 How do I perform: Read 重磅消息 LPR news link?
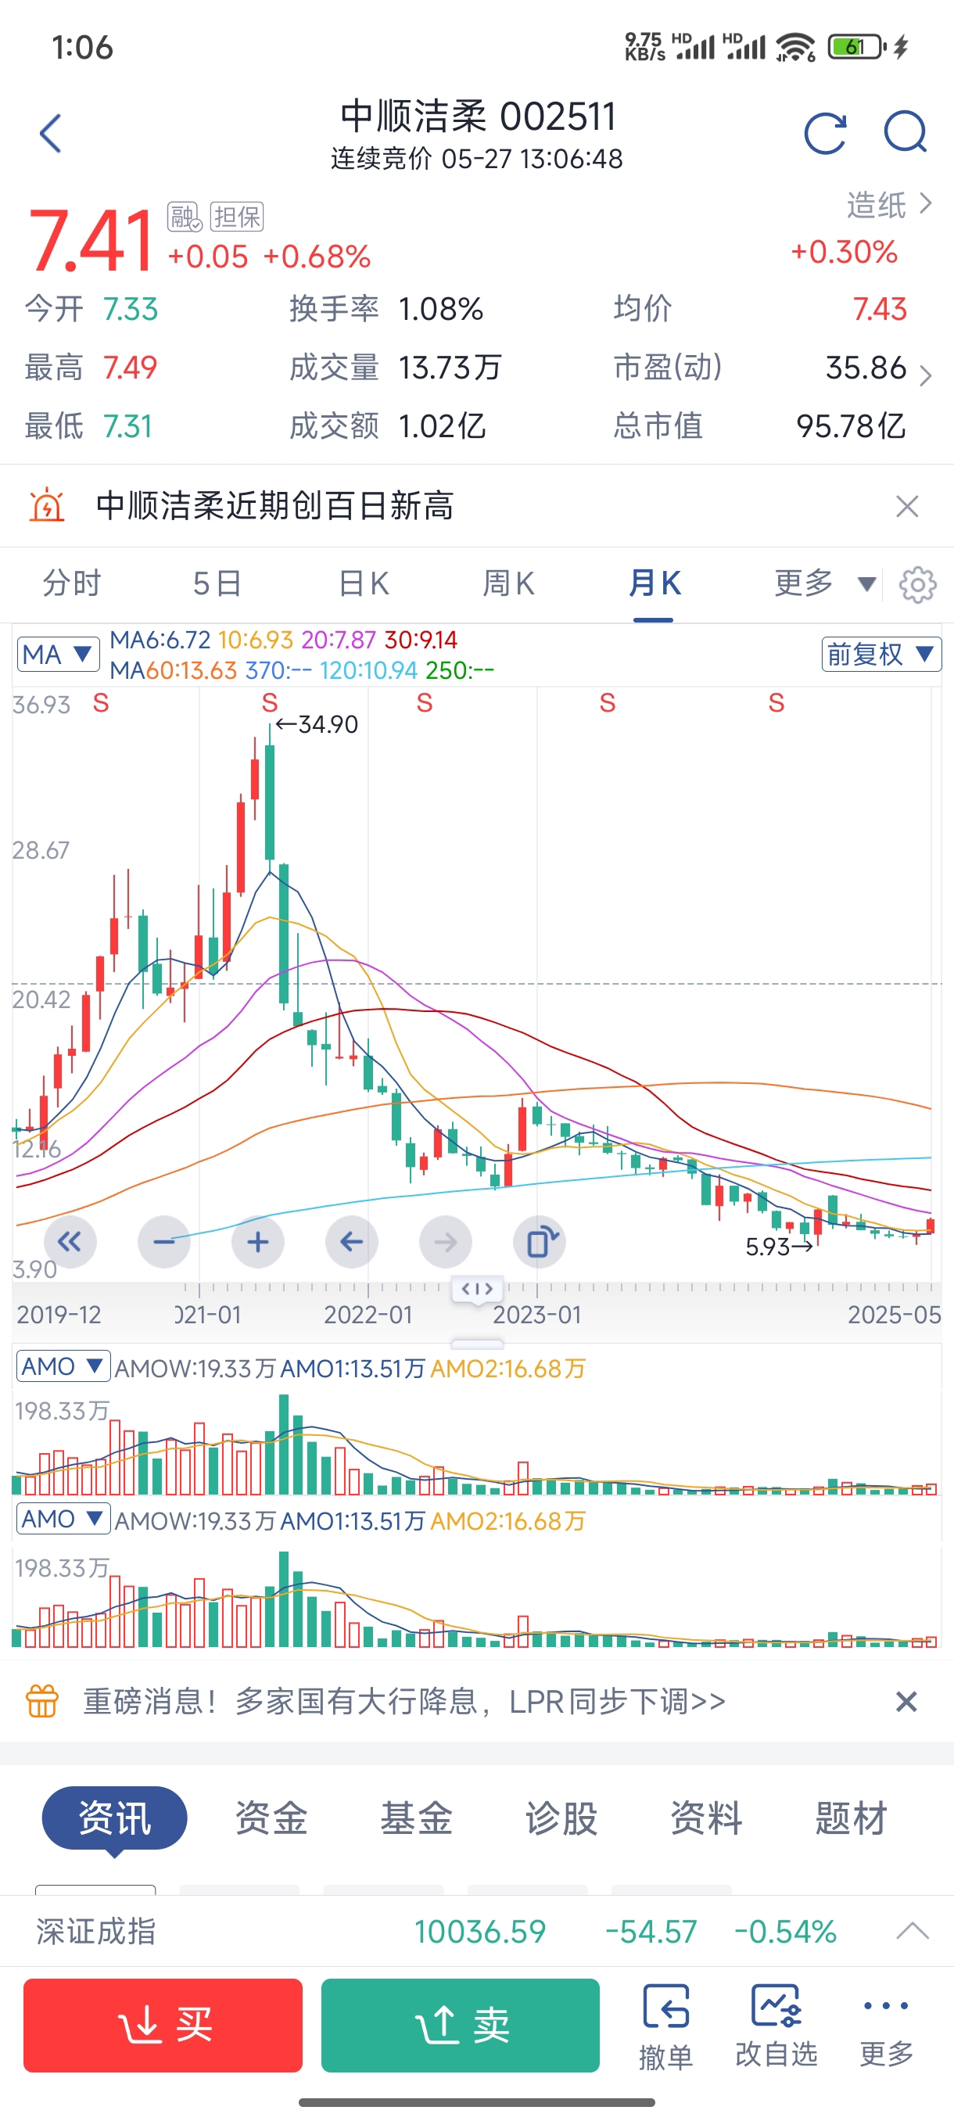(404, 1701)
